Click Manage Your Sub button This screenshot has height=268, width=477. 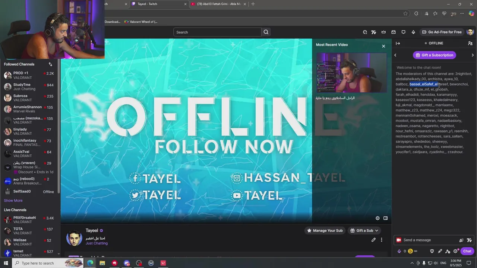(x=324, y=230)
